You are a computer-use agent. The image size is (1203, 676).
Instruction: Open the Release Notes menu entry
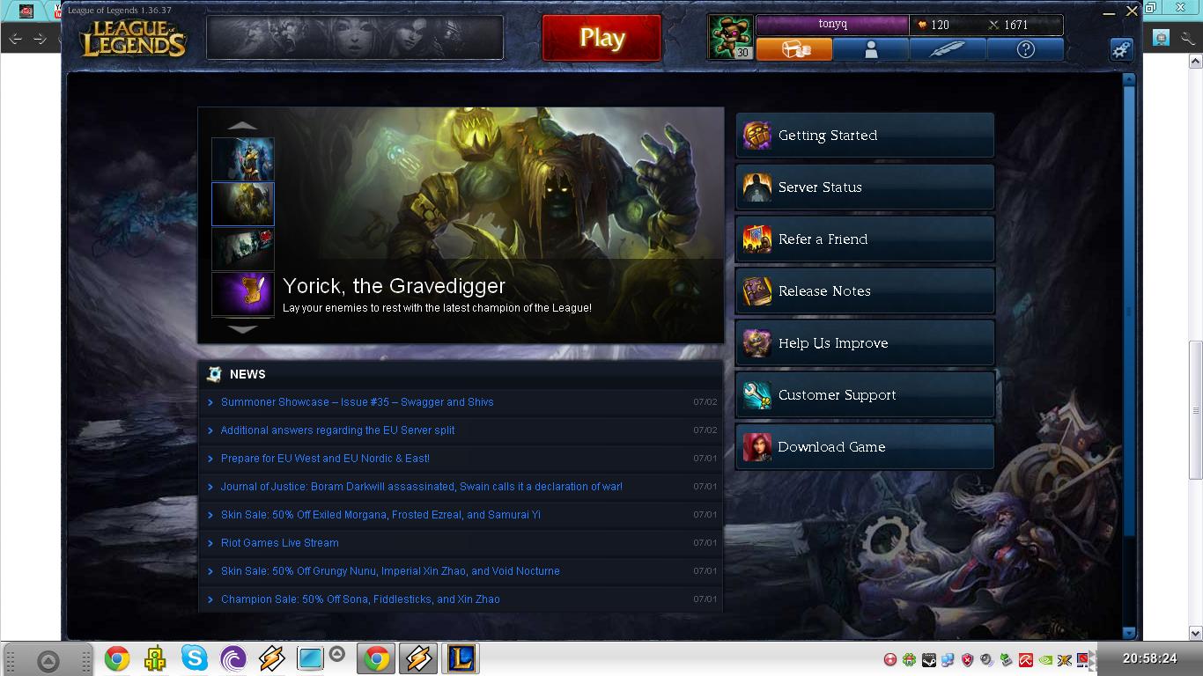(864, 291)
